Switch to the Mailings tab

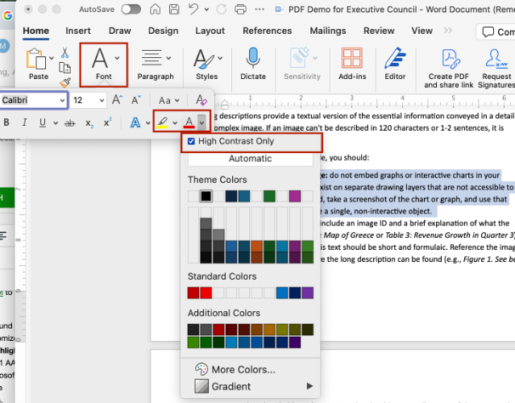coord(328,31)
